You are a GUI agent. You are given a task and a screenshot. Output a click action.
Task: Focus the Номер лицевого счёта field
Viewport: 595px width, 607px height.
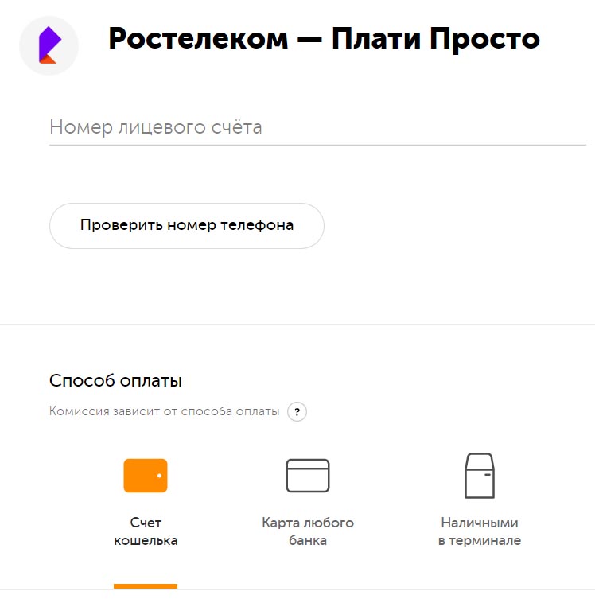point(317,127)
